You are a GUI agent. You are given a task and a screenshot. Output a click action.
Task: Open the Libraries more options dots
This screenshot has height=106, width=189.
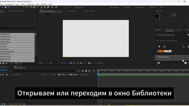188,47
